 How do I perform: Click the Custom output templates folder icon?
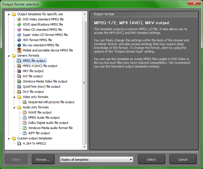click(14, 138)
